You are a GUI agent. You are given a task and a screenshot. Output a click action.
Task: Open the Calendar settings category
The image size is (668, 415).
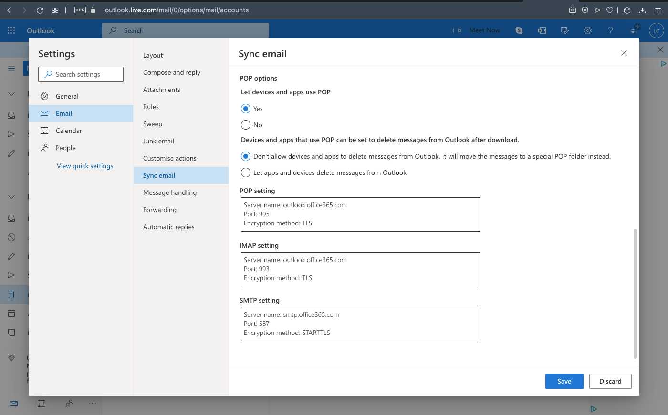pyautogui.click(x=81, y=131)
